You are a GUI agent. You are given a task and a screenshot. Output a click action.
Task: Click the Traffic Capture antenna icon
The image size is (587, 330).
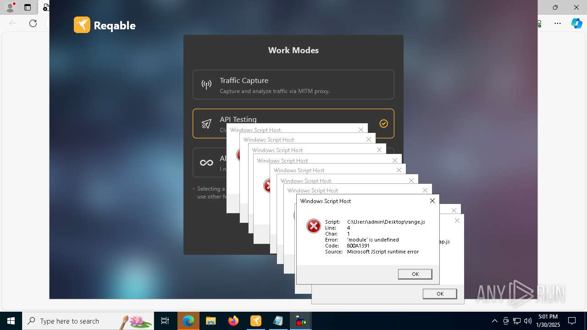click(x=206, y=84)
